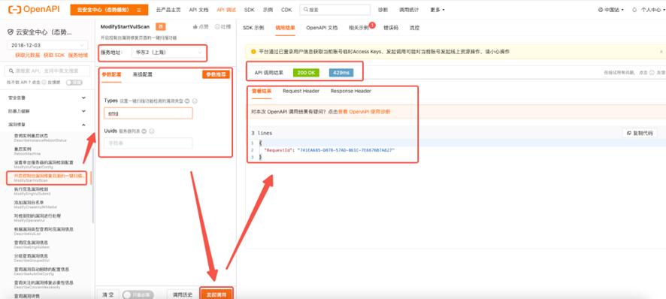Open API 调试 in top navigation

point(226,9)
